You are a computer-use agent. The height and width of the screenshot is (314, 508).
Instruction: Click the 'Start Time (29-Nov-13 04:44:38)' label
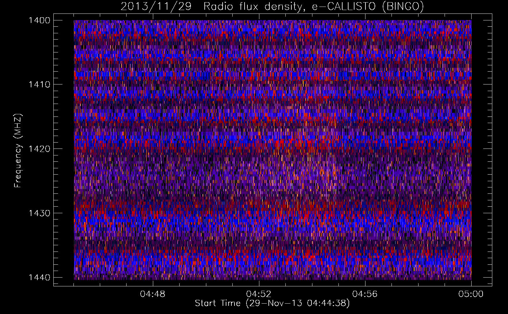click(x=272, y=303)
